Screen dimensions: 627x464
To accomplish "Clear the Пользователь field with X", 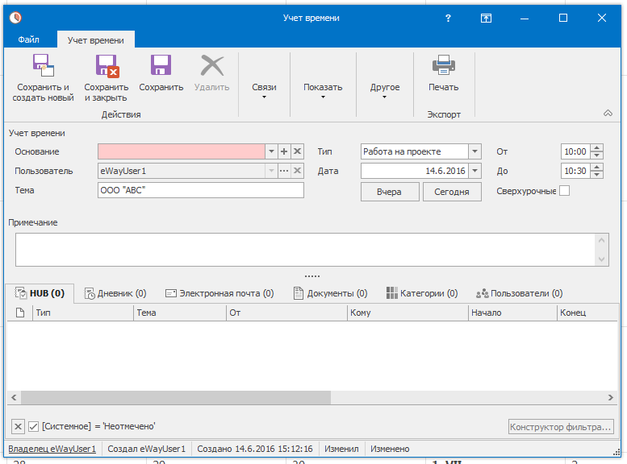I will [x=297, y=171].
